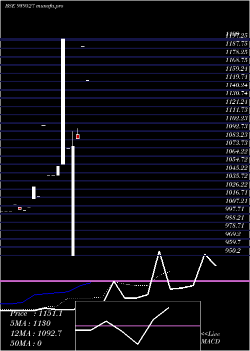This screenshot has height=351, width=250.
Task: Click the 1130.74 price axis label
Action: point(236,93)
